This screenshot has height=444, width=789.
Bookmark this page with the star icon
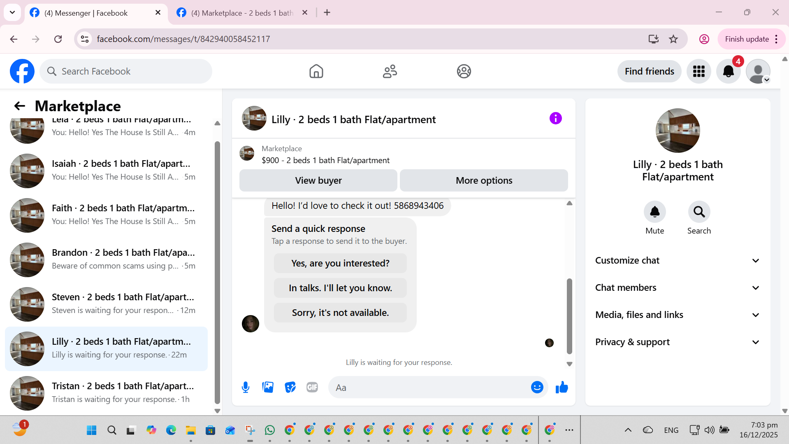click(x=673, y=39)
